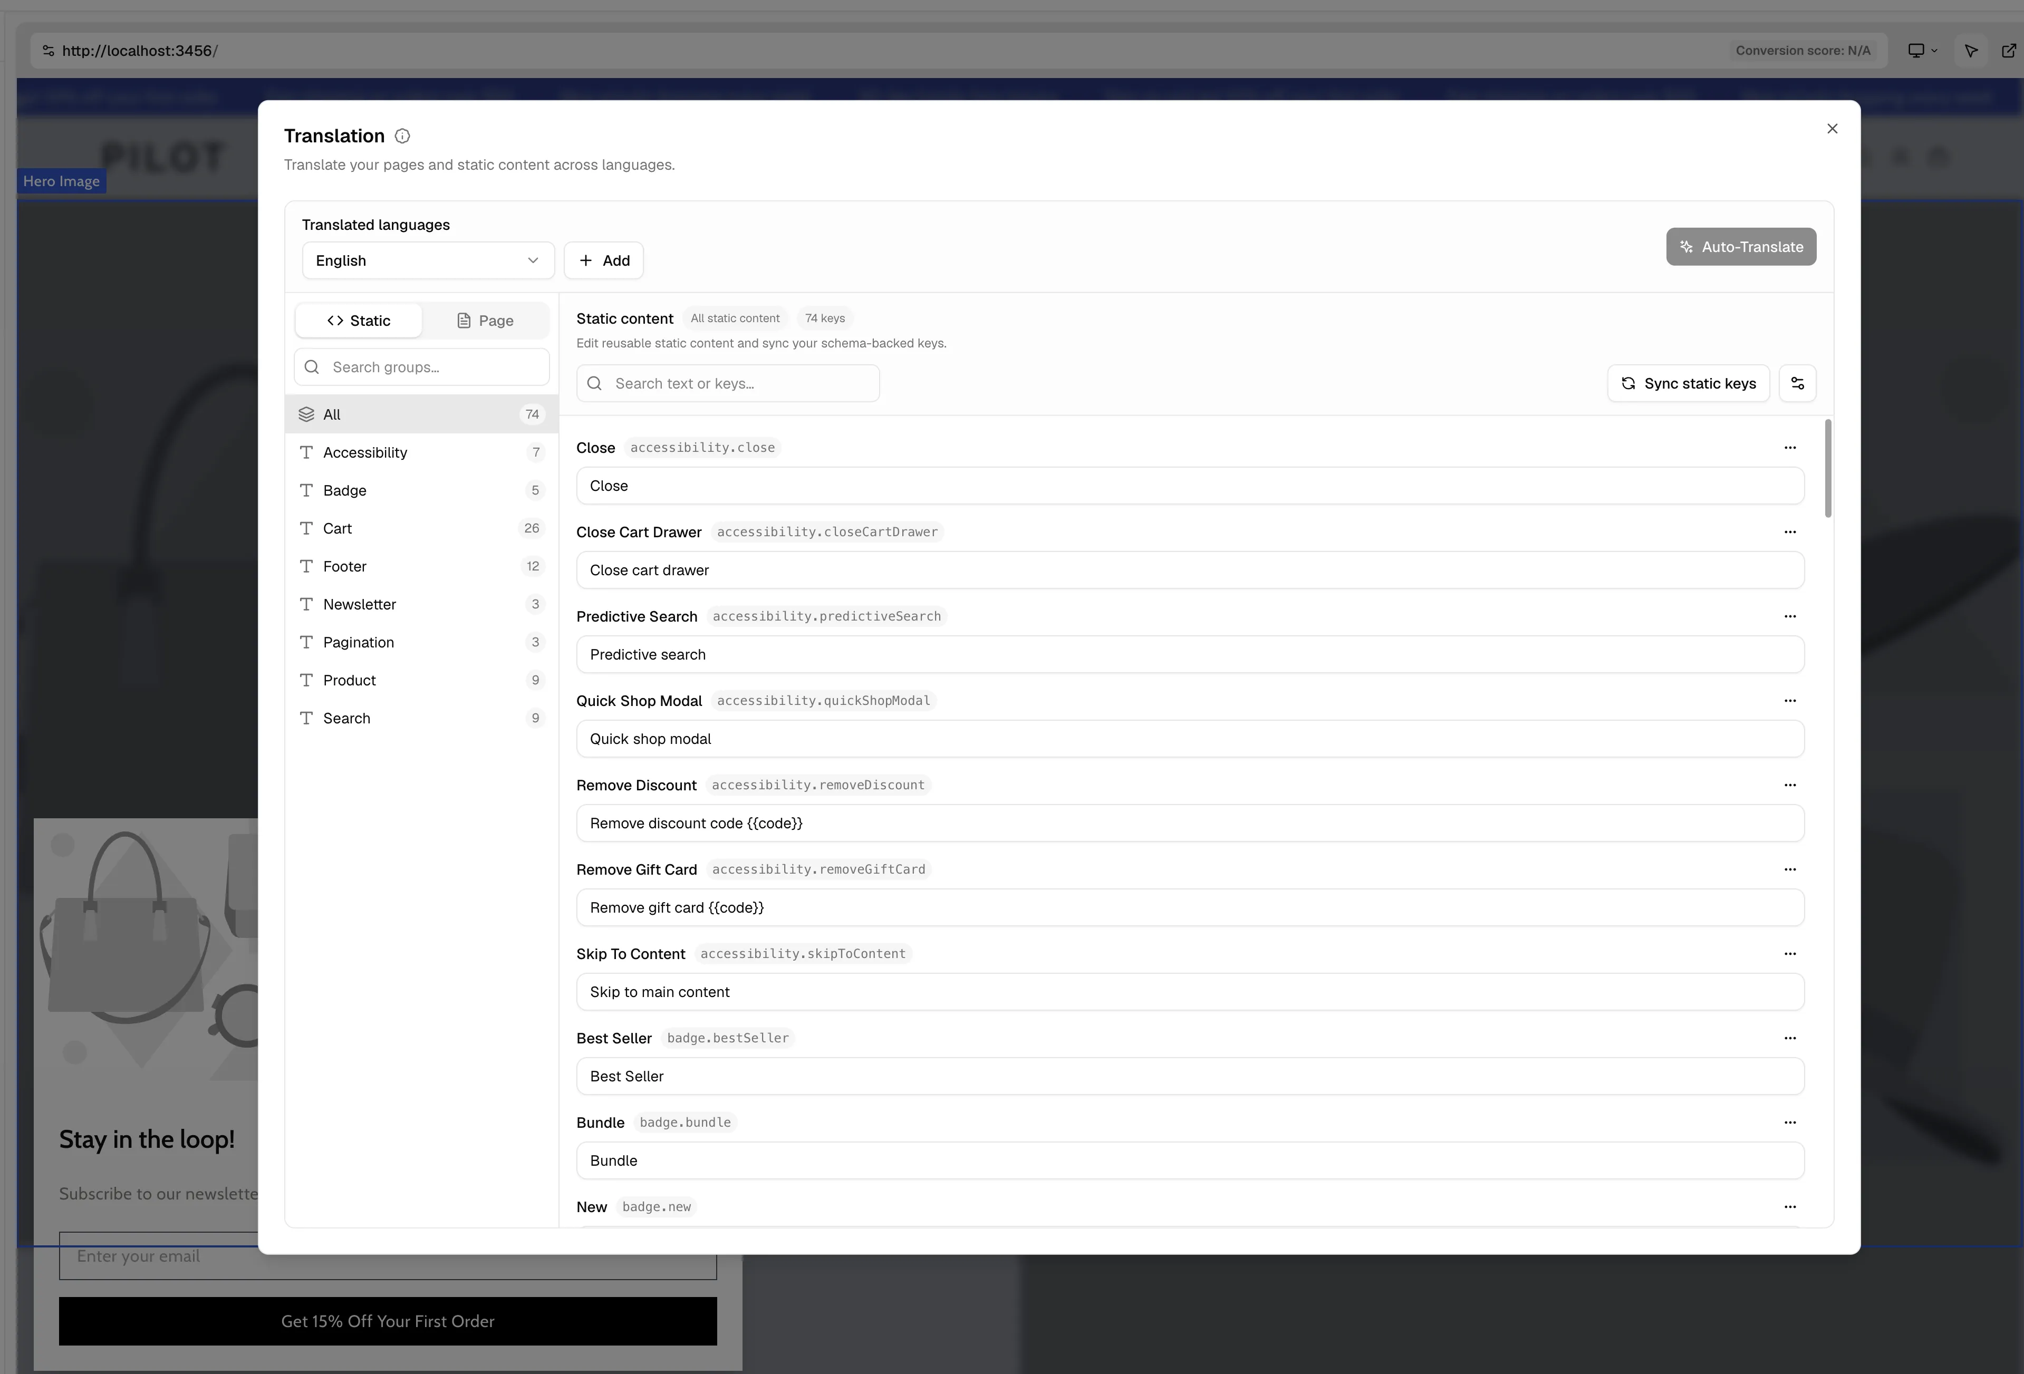Open more options for Skip To Content
Screen dimensions: 2024x1374
pos(1790,954)
